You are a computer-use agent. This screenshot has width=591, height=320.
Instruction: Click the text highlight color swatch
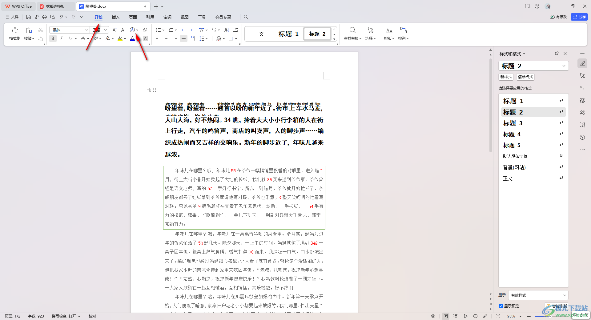(120, 38)
